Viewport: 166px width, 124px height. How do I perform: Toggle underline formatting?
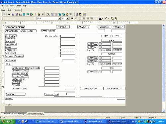79,19
